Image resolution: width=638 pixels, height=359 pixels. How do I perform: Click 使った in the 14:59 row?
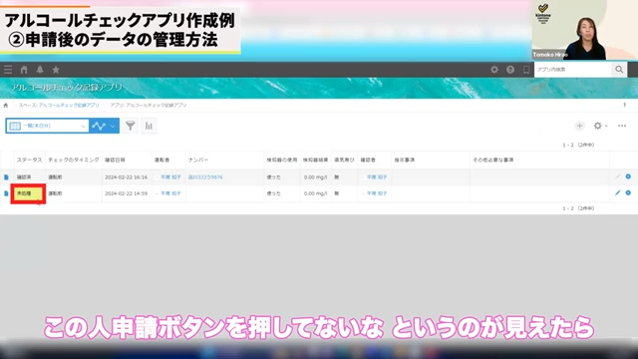pos(273,193)
